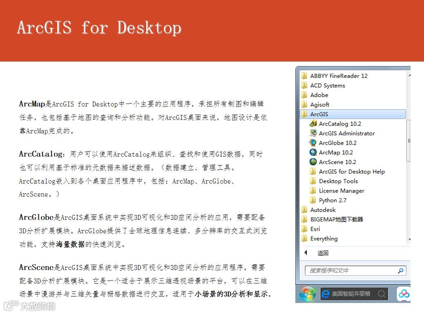Open the Adobe folder in All Programs
The width and height of the screenshot is (424, 314).
(x=315, y=95)
